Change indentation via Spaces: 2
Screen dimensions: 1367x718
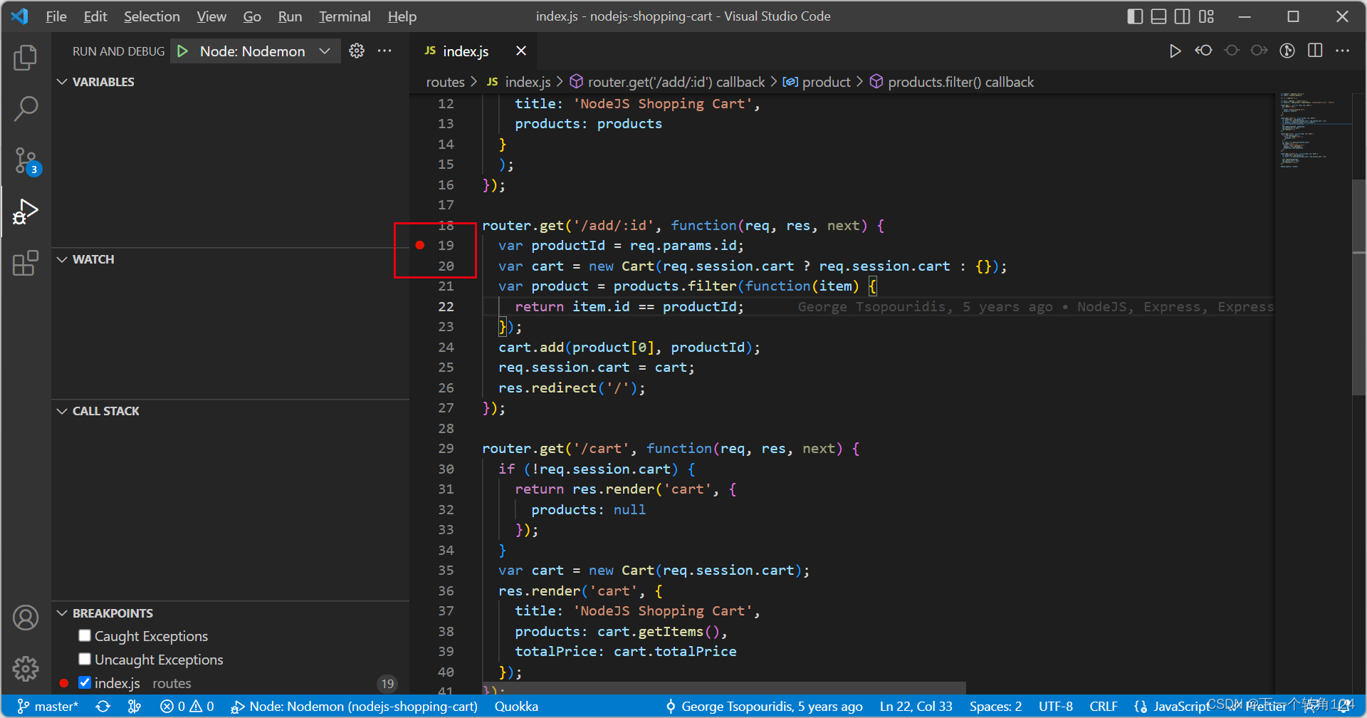995,706
